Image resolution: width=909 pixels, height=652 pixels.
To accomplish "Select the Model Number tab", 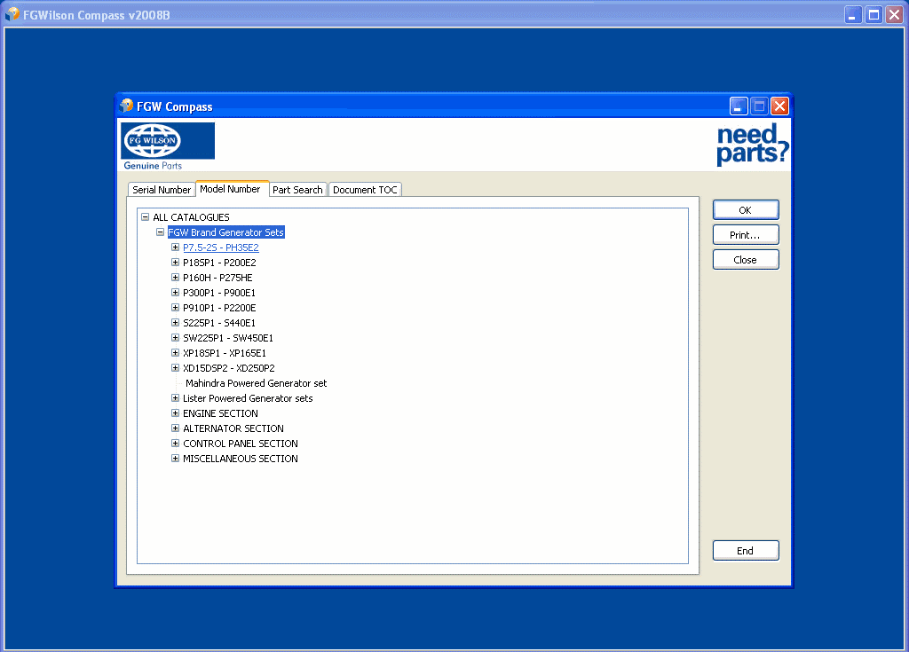I will [231, 189].
